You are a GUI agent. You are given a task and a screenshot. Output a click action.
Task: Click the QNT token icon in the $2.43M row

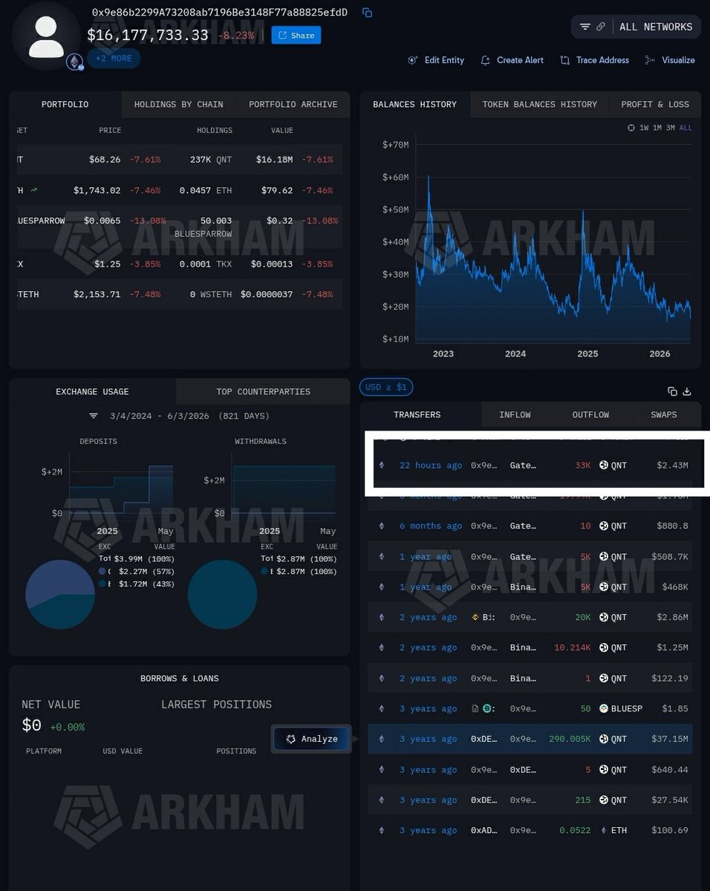point(604,466)
